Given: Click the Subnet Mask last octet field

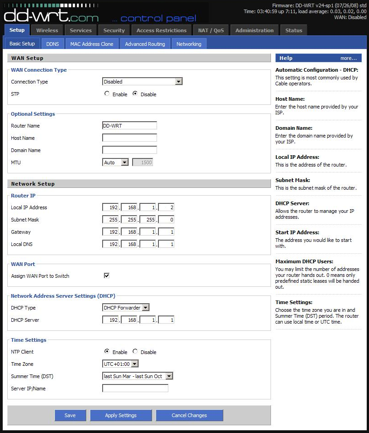Looking at the screenshot, I should click(x=166, y=220).
